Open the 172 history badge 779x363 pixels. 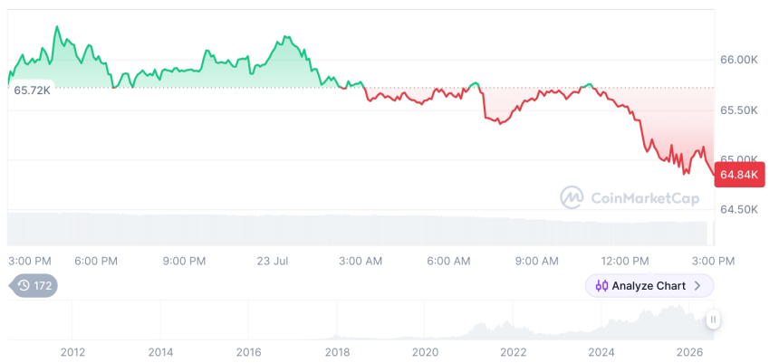tap(34, 286)
